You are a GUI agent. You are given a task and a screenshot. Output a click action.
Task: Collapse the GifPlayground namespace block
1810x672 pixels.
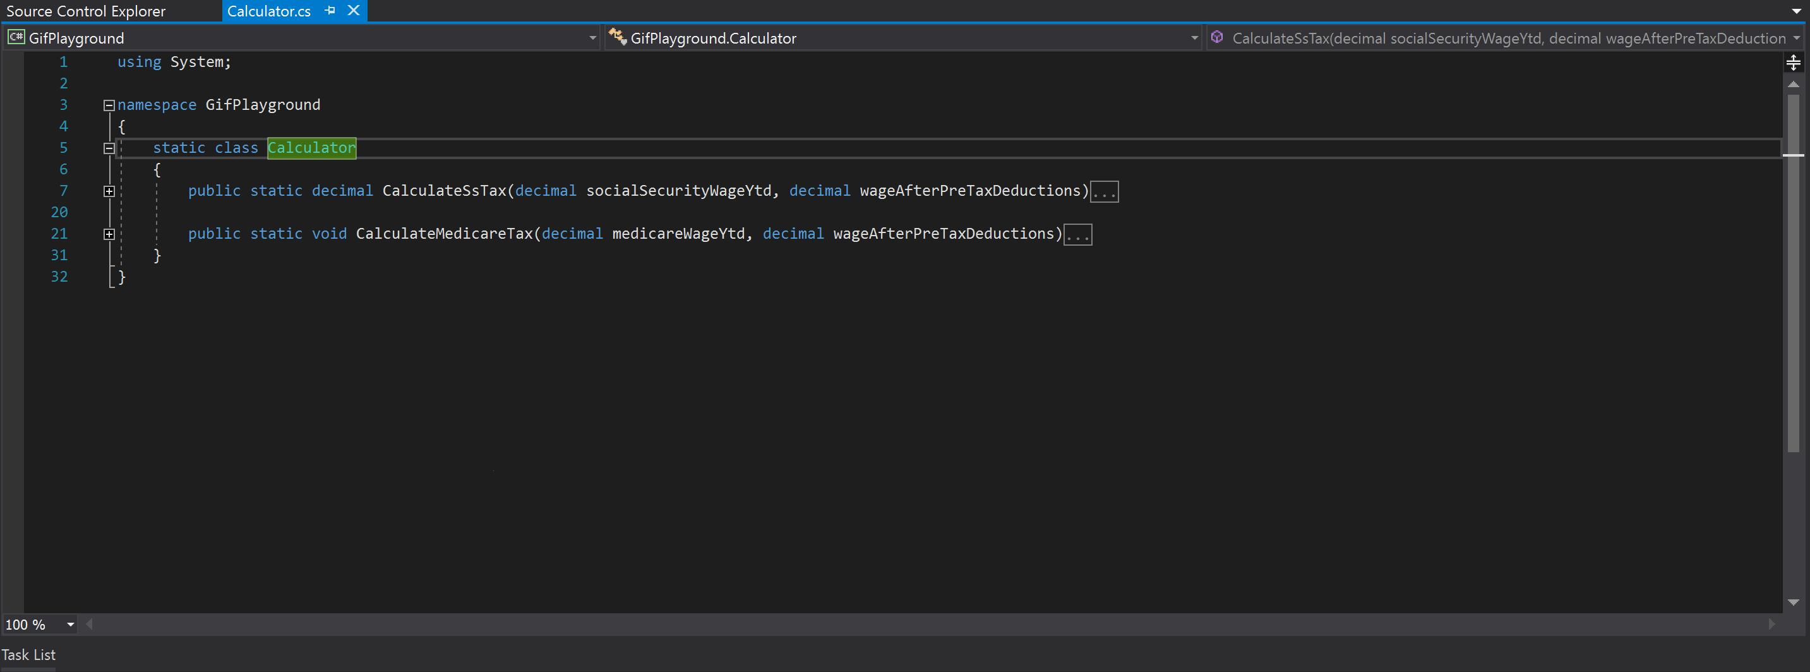pos(109,105)
